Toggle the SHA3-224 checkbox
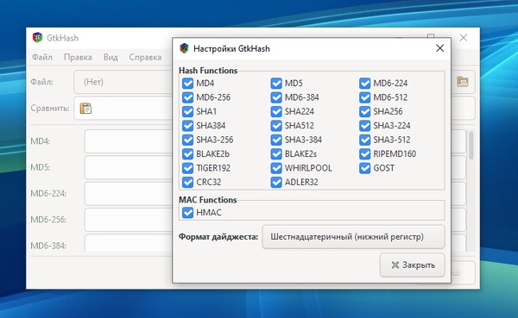The height and width of the screenshot is (318, 518). [364, 126]
